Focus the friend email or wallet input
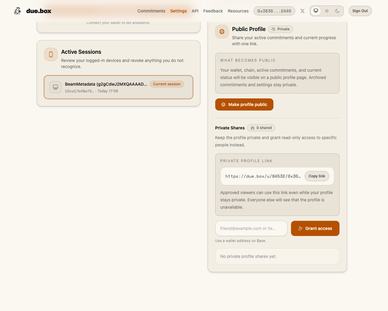Viewport: 388px width, 311px height. [251, 228]
